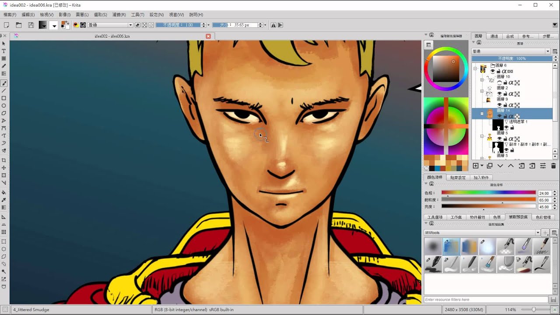Select the Move tool
This screenshot has width=560, height=315.
pyautogui.click(x=4, y=168)
